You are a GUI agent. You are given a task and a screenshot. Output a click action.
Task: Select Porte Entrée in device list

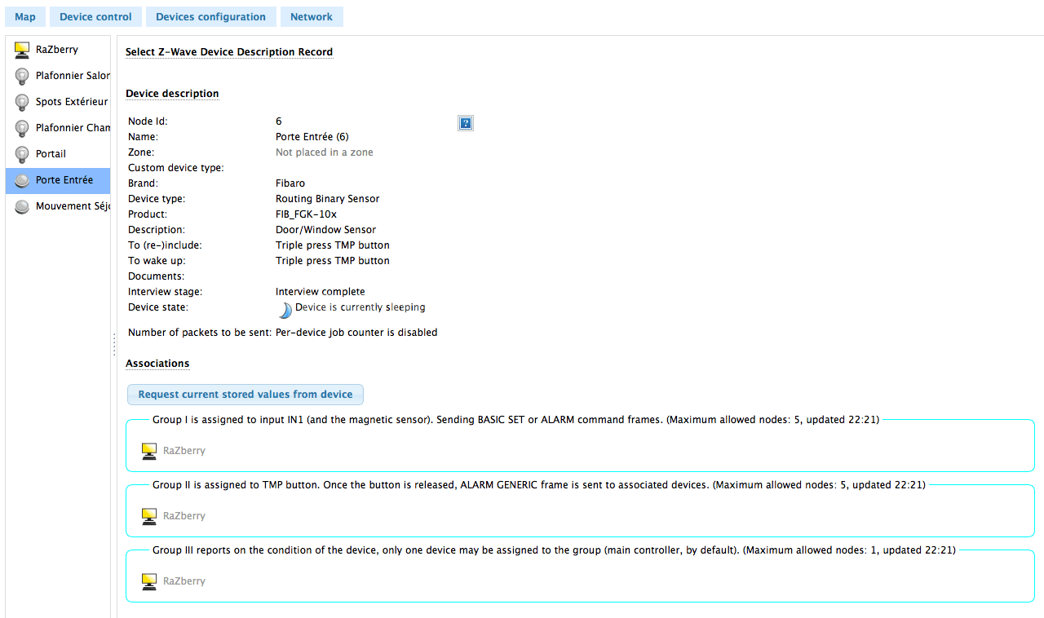[x=58, y=180]
